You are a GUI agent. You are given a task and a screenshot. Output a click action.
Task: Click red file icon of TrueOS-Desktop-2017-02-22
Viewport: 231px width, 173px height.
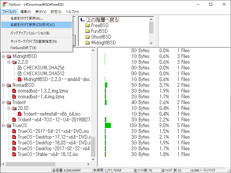tap(14, 148)
